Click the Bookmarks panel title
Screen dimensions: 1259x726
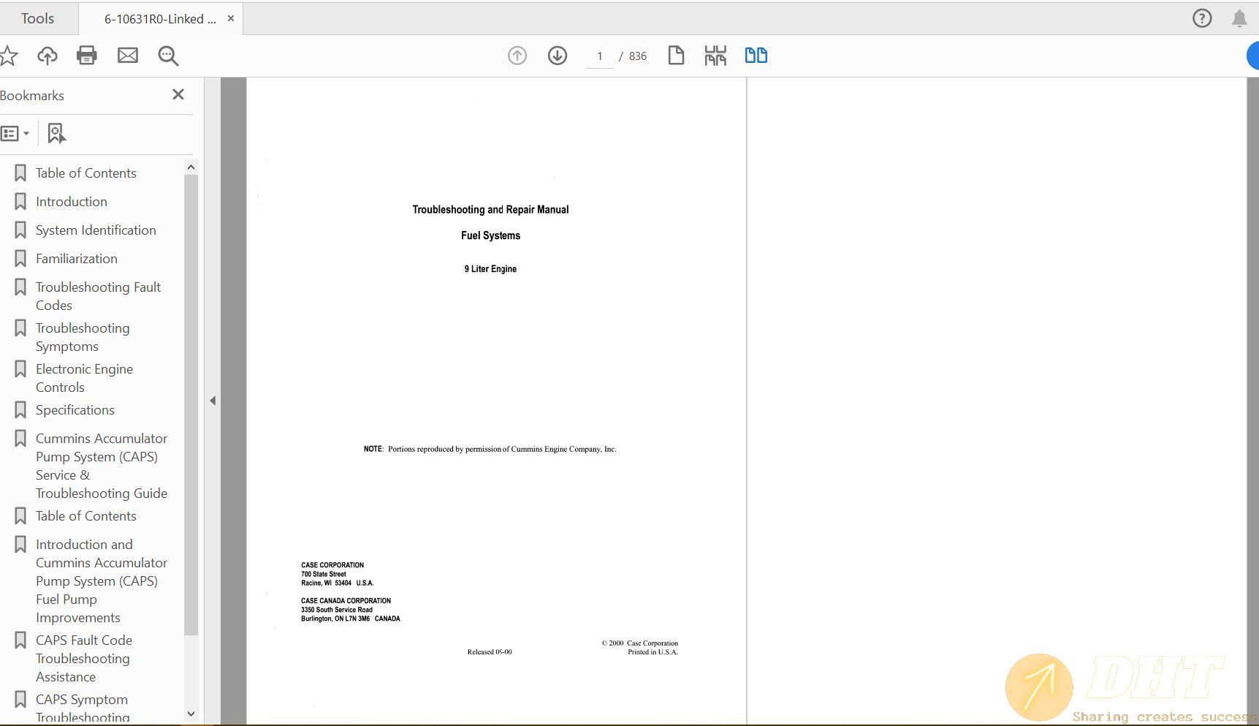coord(32,96)
